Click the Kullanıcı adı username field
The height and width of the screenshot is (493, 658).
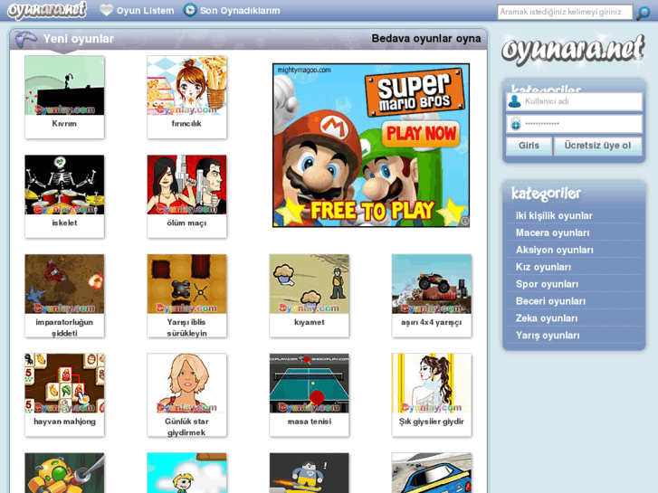click(574, 101)
